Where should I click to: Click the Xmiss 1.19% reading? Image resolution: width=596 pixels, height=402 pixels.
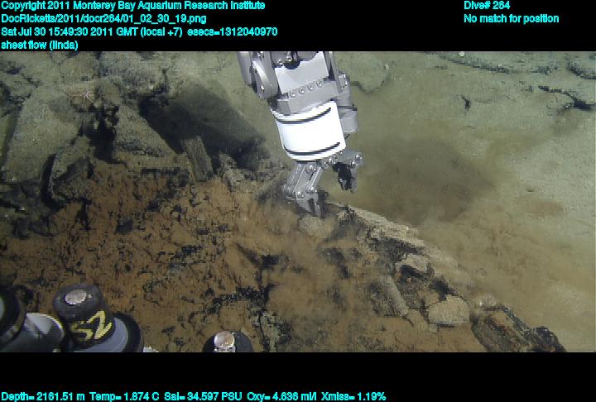point(355,396)
